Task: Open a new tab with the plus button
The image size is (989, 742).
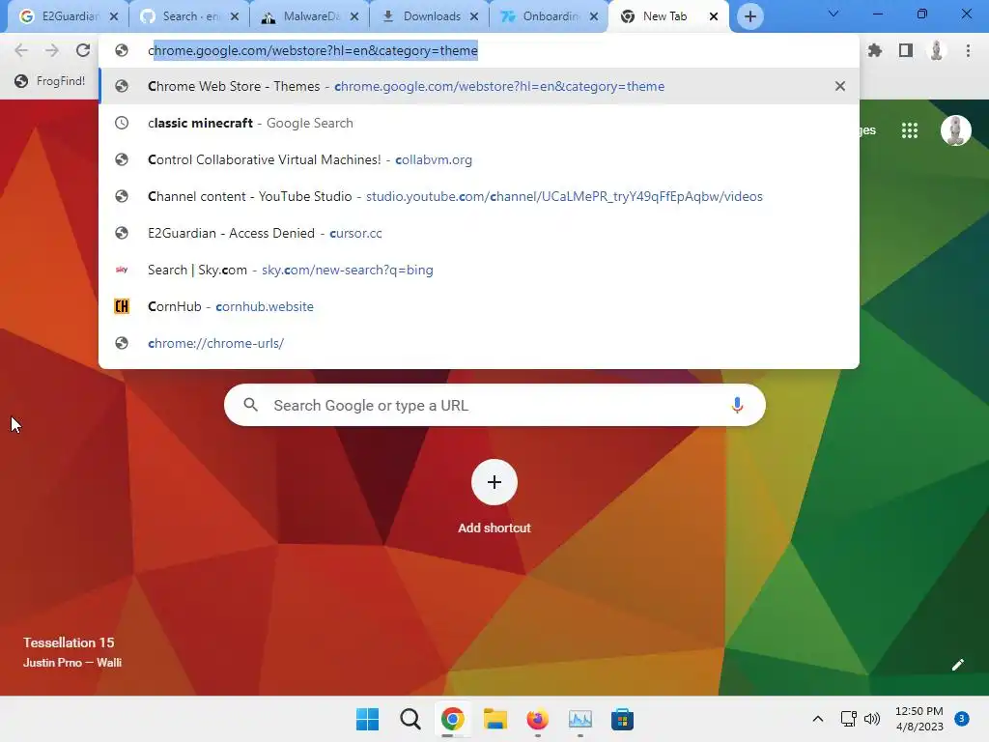Action: point(749,16)
